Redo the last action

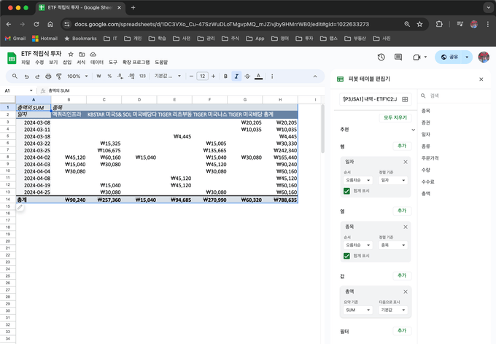click(37, 77)
